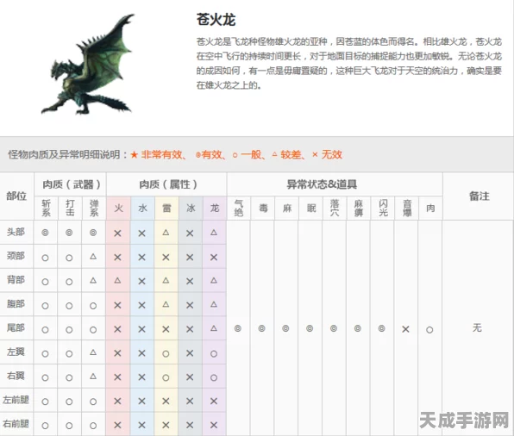Click the △ symbol for 头部 雷
514x436 pixels.
click(166, 233)
